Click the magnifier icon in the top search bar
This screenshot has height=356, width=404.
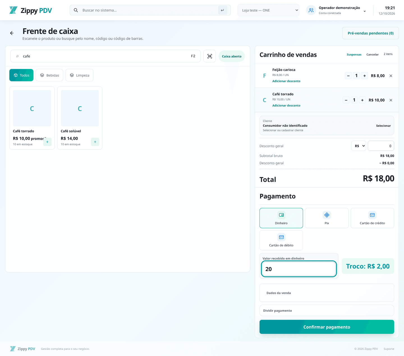coord(76,10)
